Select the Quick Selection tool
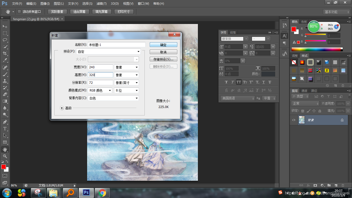The width and height of the screenshot is (352, 198). coord(5,47)
